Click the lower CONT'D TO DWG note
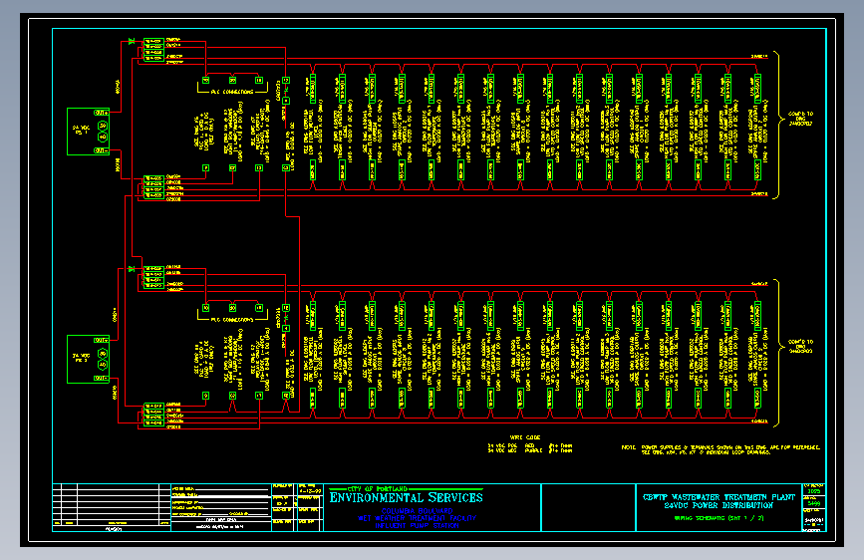The image size is (864, 560). (x=800, y=346)
